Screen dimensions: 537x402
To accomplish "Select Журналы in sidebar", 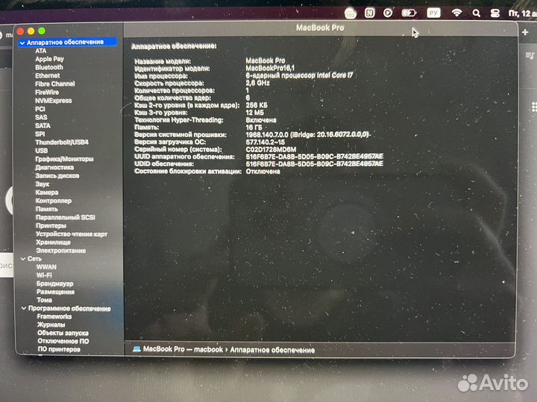I will click(51, 325).
